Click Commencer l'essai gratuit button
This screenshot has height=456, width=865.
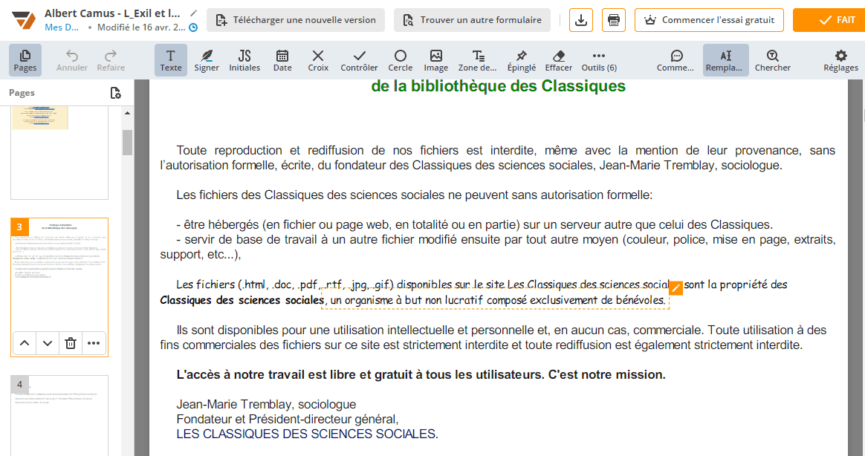click(710, 20)
